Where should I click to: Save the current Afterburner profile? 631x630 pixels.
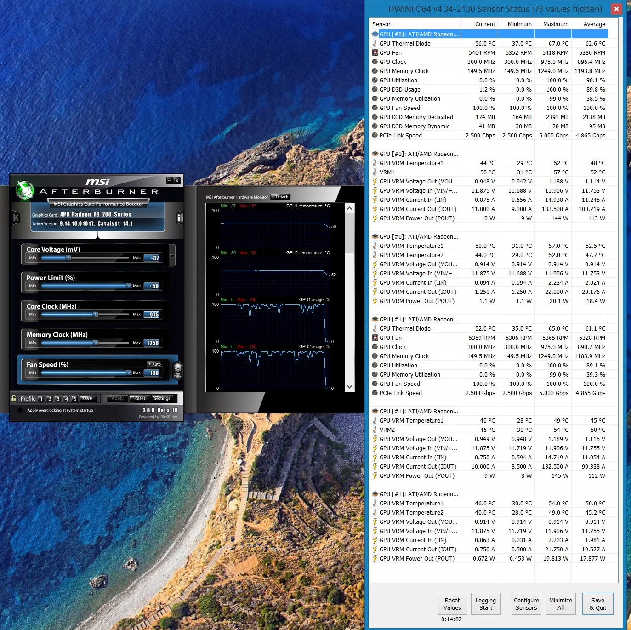coord(88,399)
